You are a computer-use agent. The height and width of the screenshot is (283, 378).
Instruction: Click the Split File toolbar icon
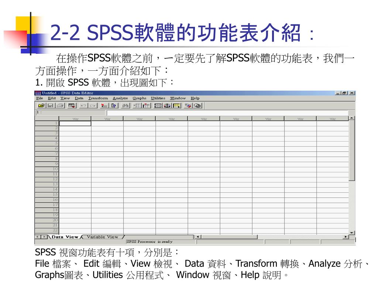158,105
